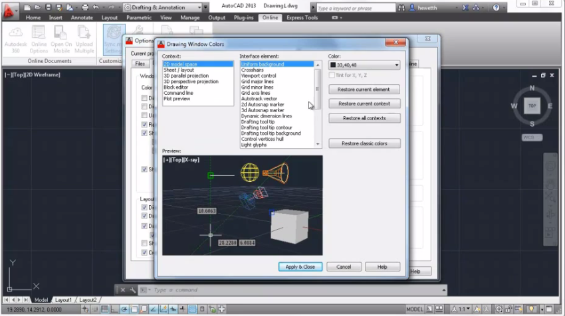This screenshot has width=565, height=316.
Task: Click the Open file icon in Quick Access
Action: click(x=37, y=7)
